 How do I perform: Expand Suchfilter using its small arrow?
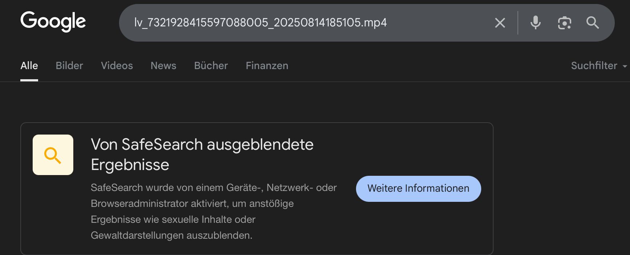(625, 67)
